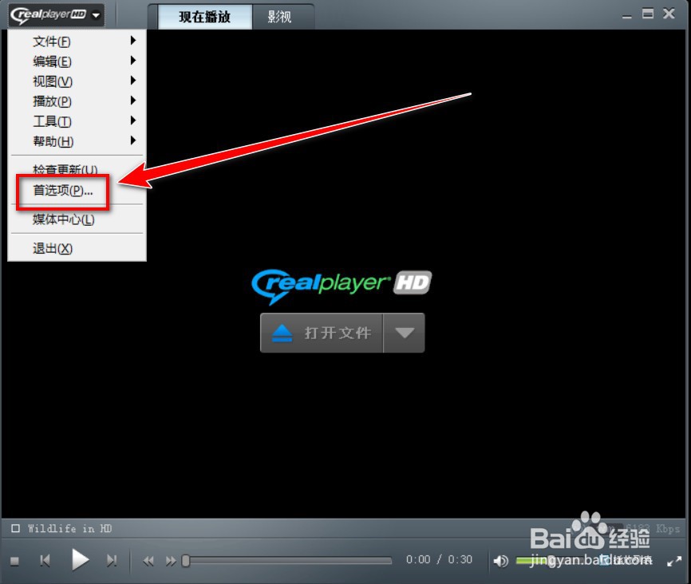Skip to the previous clip
This screenshot has height=584, width=691.
tap(45, 561)
